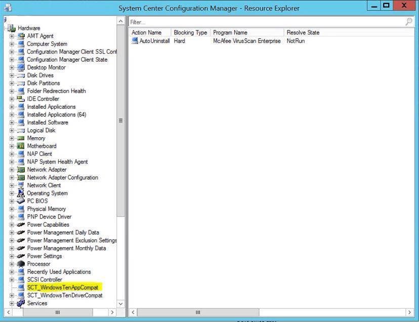Minimize the Resource Explorer window

click(x=374, y=6)
